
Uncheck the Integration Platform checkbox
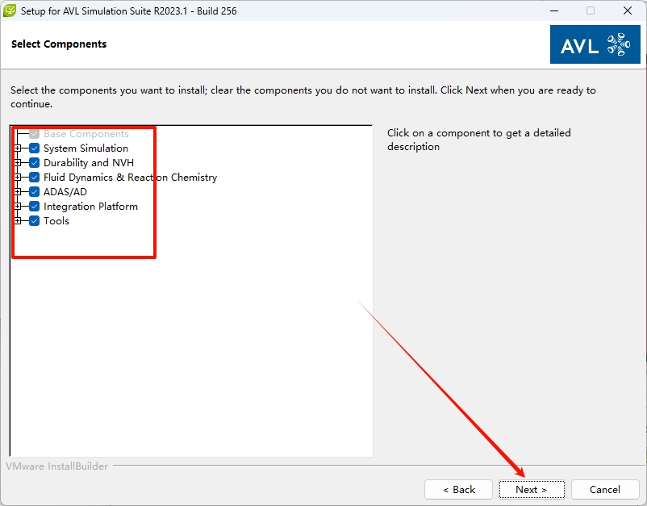coord(35,207)
